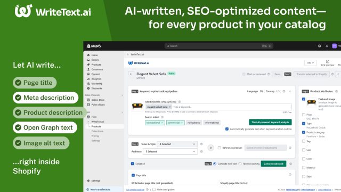Check the Reference product checkbox
This screenshot has height=192, width=341.
219,148
